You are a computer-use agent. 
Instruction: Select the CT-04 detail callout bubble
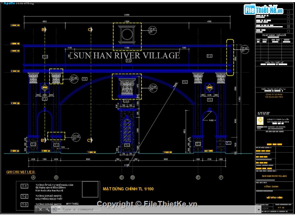(x=153, y=88)
